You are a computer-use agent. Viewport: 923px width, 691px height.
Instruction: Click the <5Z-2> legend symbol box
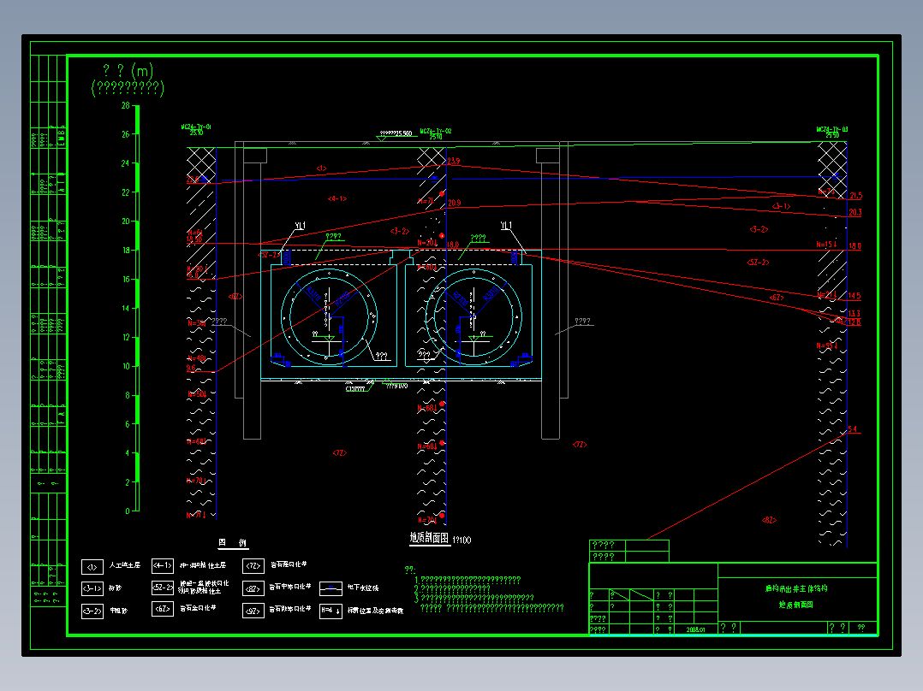[x=163, y=588]
